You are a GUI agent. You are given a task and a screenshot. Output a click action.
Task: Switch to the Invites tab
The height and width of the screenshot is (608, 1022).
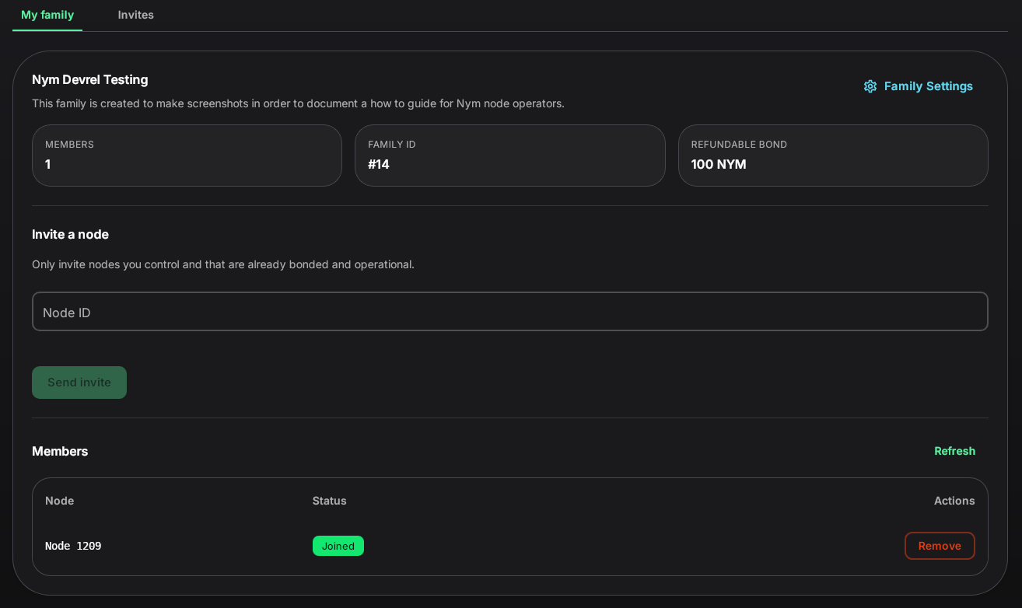click(x=136, y=15)
